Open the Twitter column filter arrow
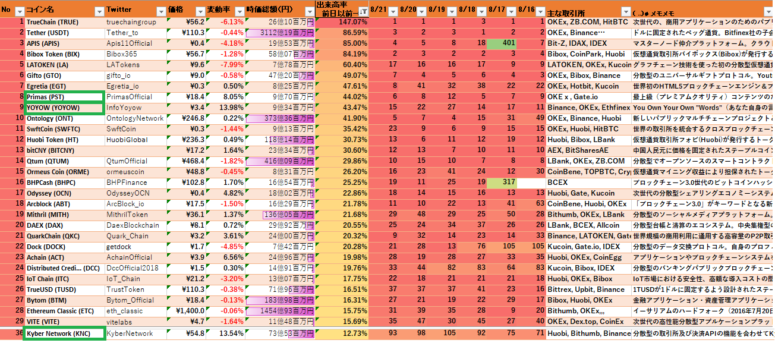The image size is (775, 343). coord(161,11)
